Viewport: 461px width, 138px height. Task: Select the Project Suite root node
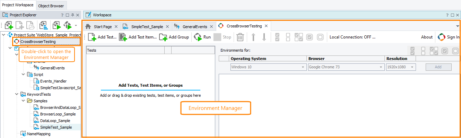[44, 35]
